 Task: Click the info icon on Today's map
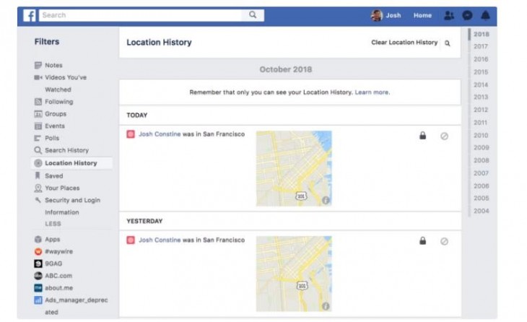(326, 200)
